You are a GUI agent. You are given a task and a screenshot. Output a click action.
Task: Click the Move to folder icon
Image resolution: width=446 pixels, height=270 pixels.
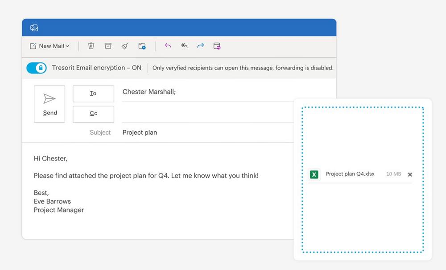point(142,46)
